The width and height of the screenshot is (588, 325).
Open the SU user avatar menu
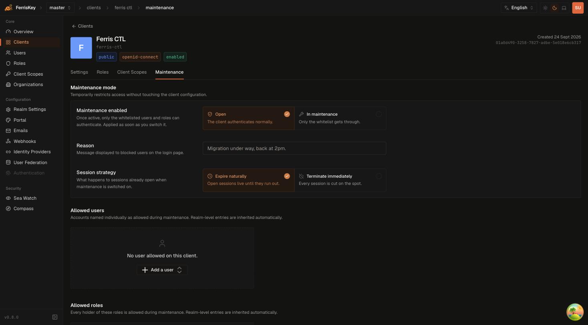578,8
